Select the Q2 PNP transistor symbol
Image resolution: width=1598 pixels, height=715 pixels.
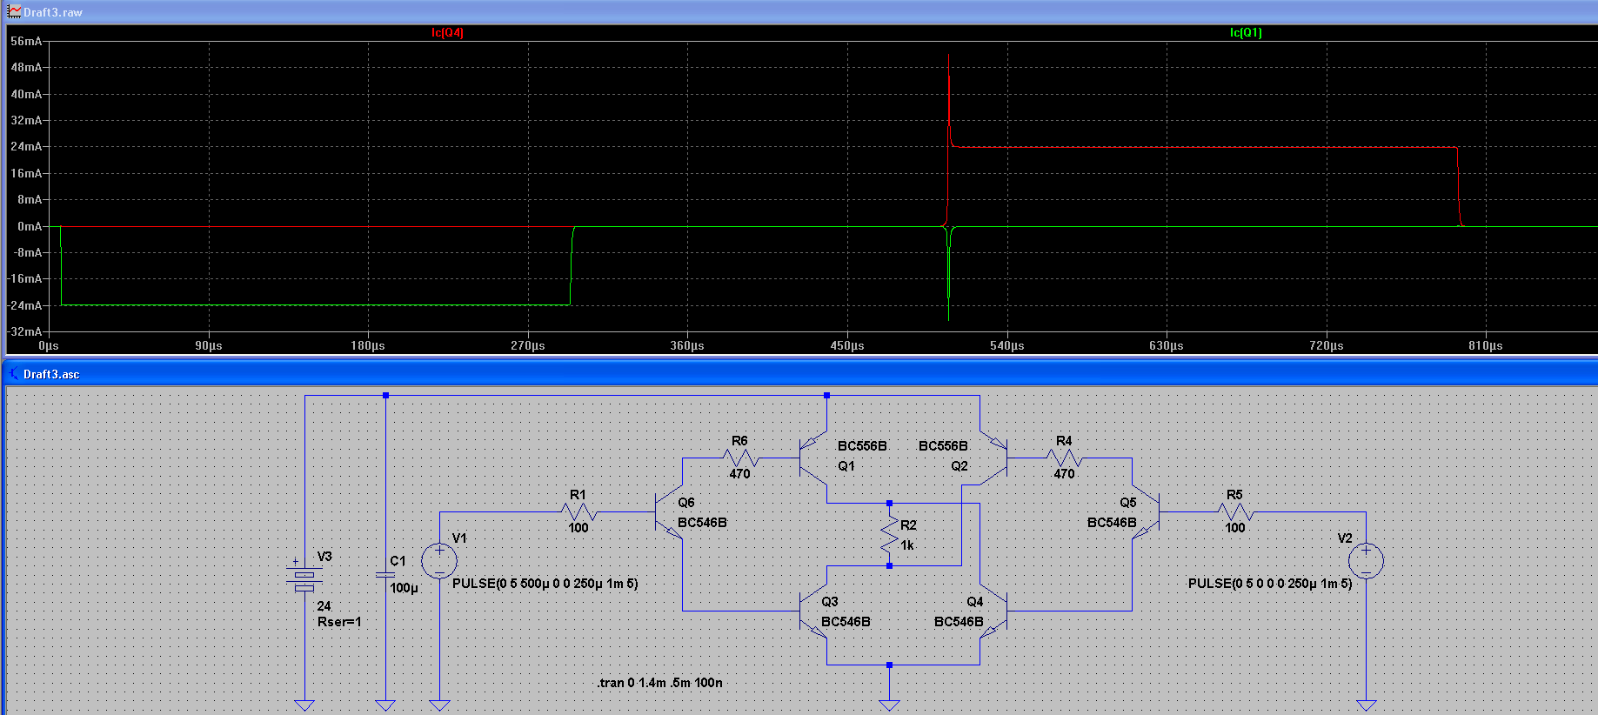[x=993, y=458]
